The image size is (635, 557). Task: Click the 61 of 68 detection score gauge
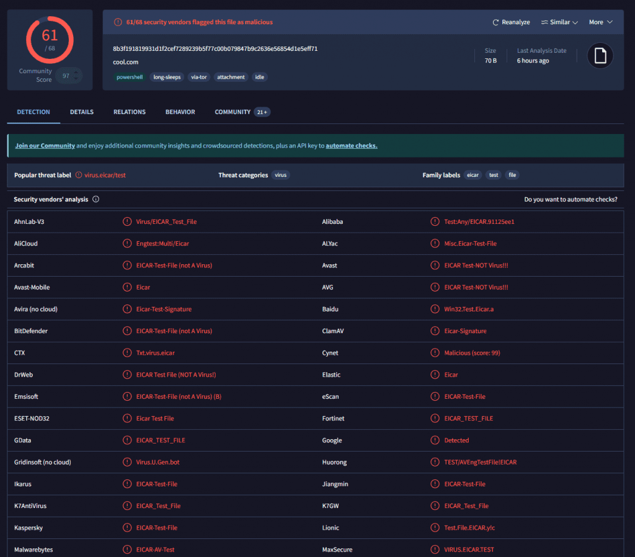[x=50, y=40]
